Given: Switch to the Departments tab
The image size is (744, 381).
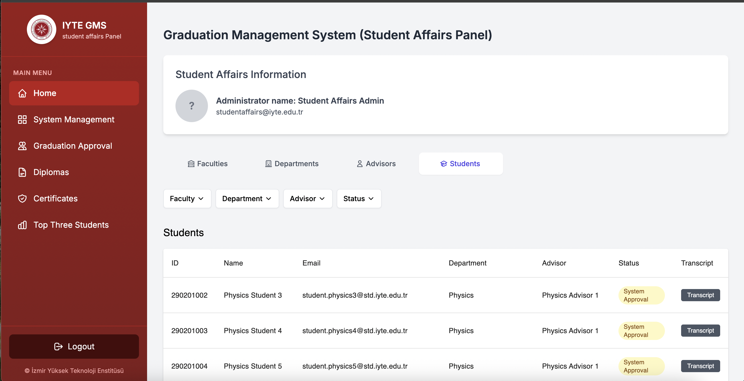Looking at the screenshot, I should (x=292, y=164).
